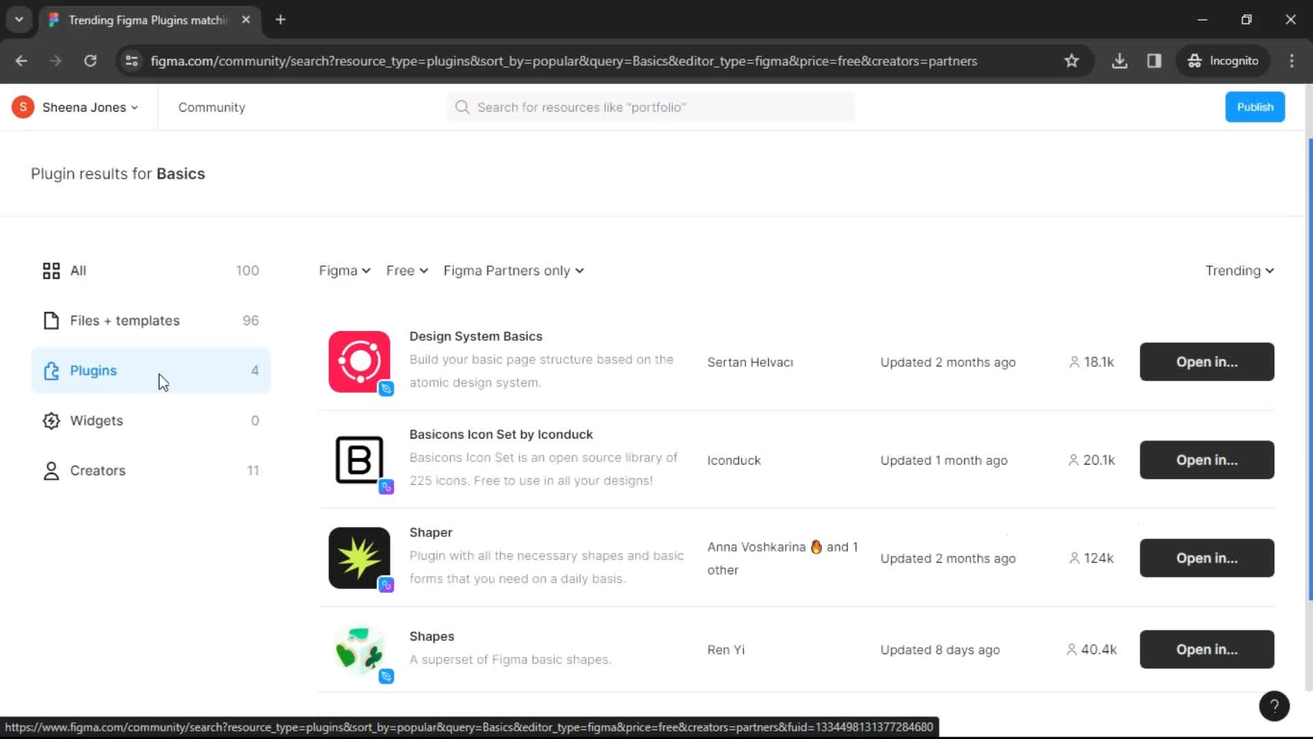Toggle the browser side panel icon
The image size is (1313, 739).
[x=1154, y=61]
